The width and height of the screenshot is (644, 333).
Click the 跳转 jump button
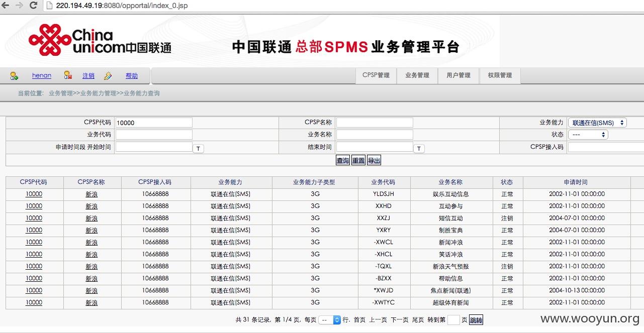[476, 320]
